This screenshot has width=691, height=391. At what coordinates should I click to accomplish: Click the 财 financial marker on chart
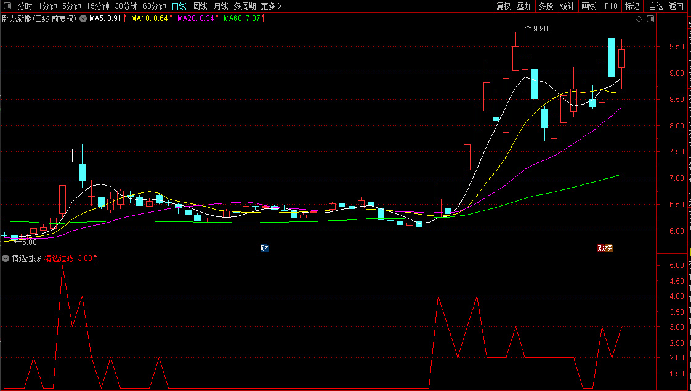(x=264, y=248)
